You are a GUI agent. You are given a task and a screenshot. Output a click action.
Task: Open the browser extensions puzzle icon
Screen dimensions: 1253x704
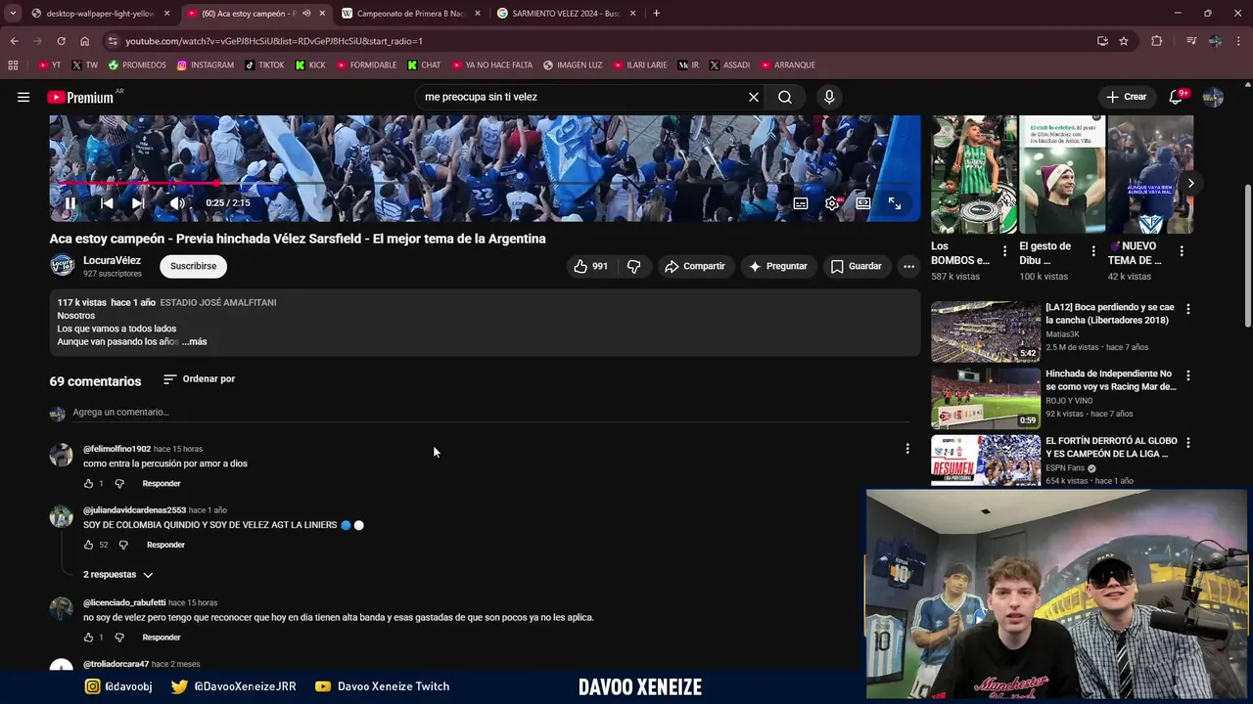[1157, 41]
